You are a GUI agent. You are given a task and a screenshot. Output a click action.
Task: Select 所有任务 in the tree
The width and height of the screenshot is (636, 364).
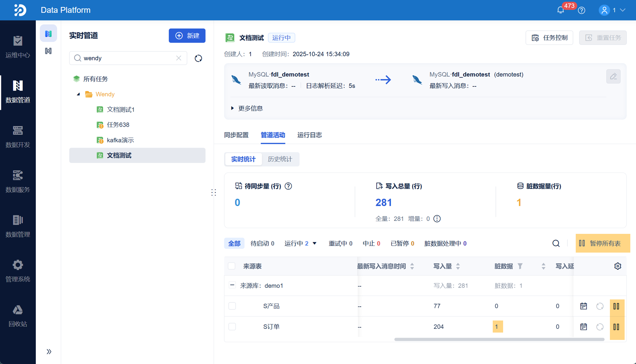click(x=95, y=79)
